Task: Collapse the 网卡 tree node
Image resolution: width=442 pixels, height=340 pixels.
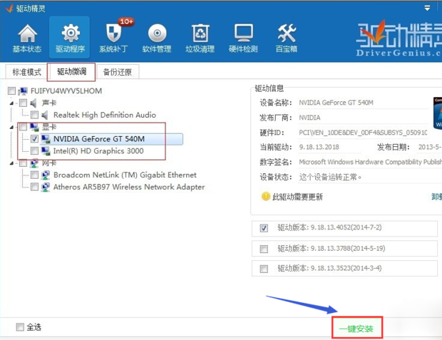Action: pos(11,163)
